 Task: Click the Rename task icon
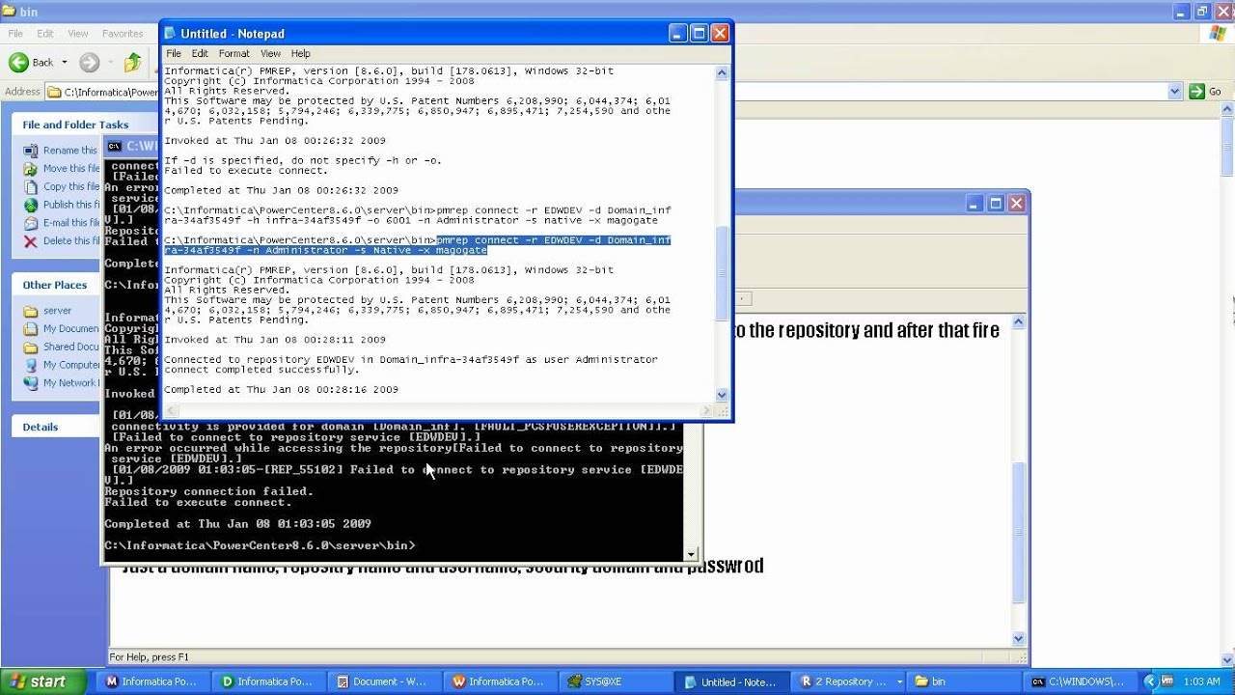(x=31, y=151)
